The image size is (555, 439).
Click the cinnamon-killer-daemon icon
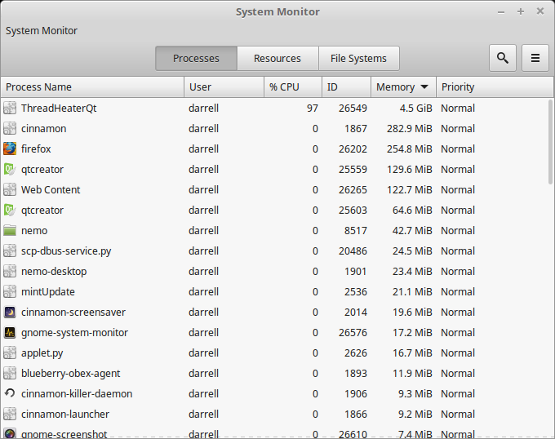tap(10, 393)
